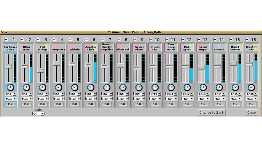Click volume fader of Tunnel Piano
Screen dimensions: 262x147
pyautogui.click(x=137, y=68)
